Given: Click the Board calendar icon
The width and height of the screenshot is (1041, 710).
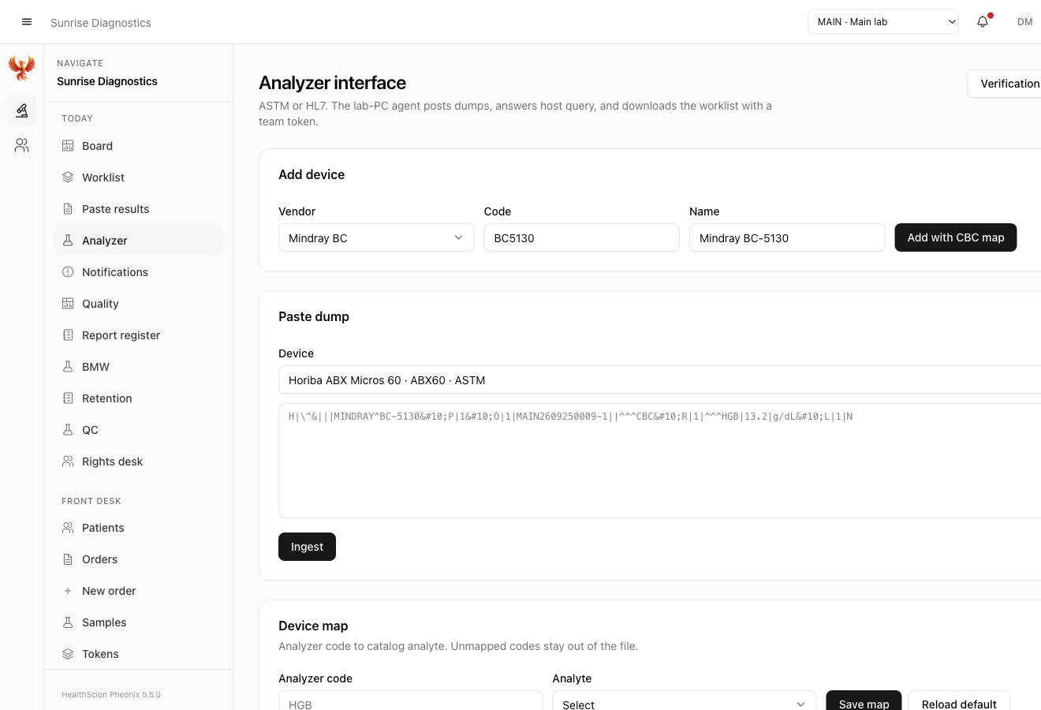Looking at the screenshot, I should (68, 146).
